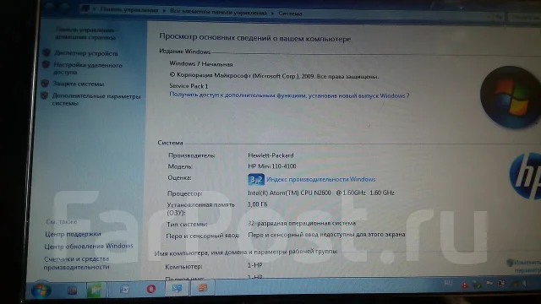Expand arrow after Панель управления breadcrumb
Screen dimensions: 541x304
164,11
